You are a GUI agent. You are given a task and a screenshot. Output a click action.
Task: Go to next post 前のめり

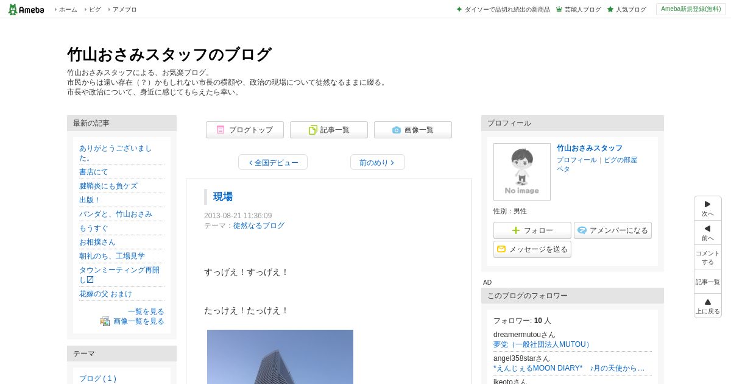(x=378, y=162)
